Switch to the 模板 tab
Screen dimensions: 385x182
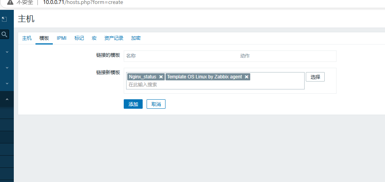[44, 38]
